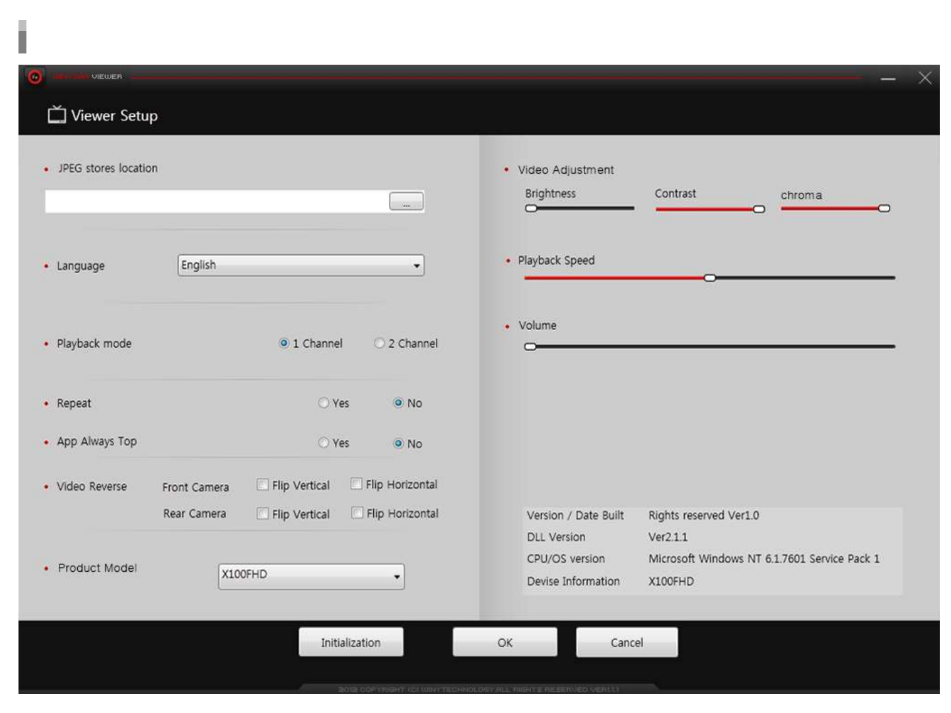Click the Devise Information value X100FHD

(x=671, y=581)
